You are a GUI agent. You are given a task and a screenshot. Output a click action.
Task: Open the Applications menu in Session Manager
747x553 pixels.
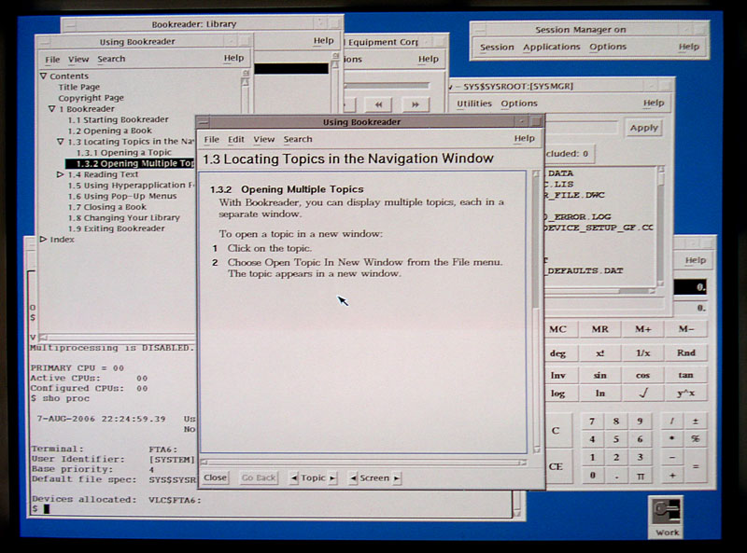click(x=551, y=47)
